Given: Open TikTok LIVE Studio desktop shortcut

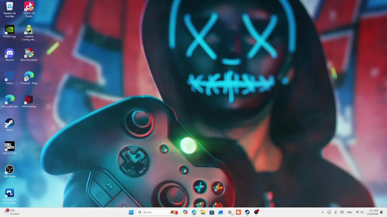Looking at the screenshot, I should click(x=29, y=10).
